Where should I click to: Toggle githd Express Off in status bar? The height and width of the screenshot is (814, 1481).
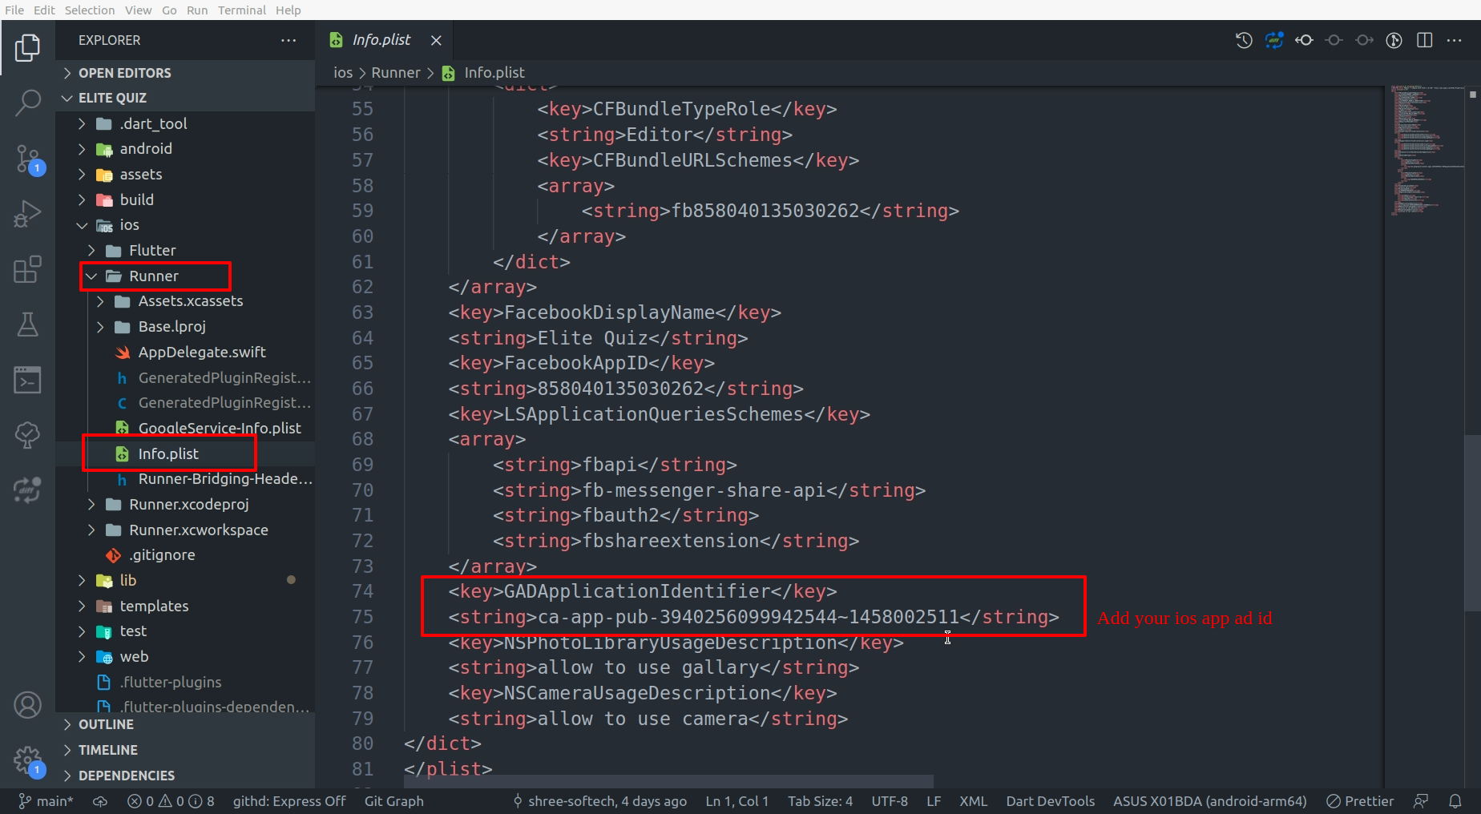click(289, 801)
